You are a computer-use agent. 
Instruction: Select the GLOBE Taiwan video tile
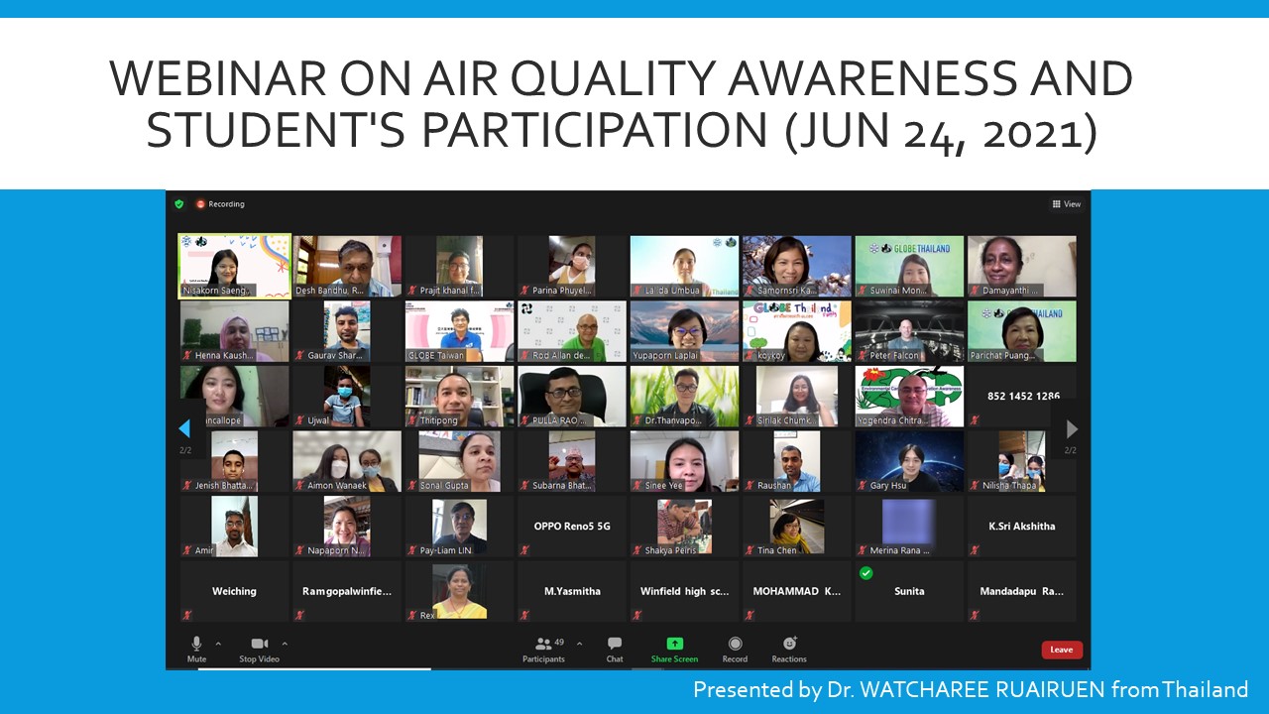(459, 331)
